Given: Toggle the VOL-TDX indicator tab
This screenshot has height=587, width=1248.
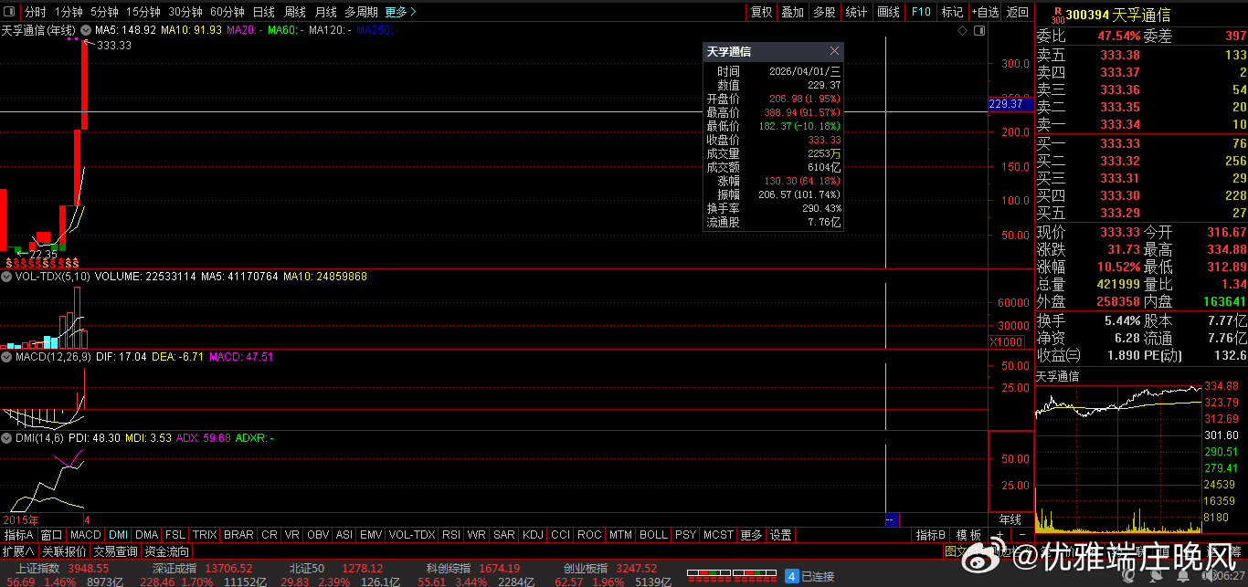Looking at the screenshot, I should tap(412, 535).
